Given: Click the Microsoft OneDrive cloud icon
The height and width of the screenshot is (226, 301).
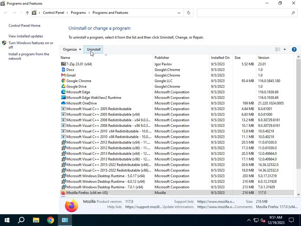Looking at the screenshot, I should [63, 103].
